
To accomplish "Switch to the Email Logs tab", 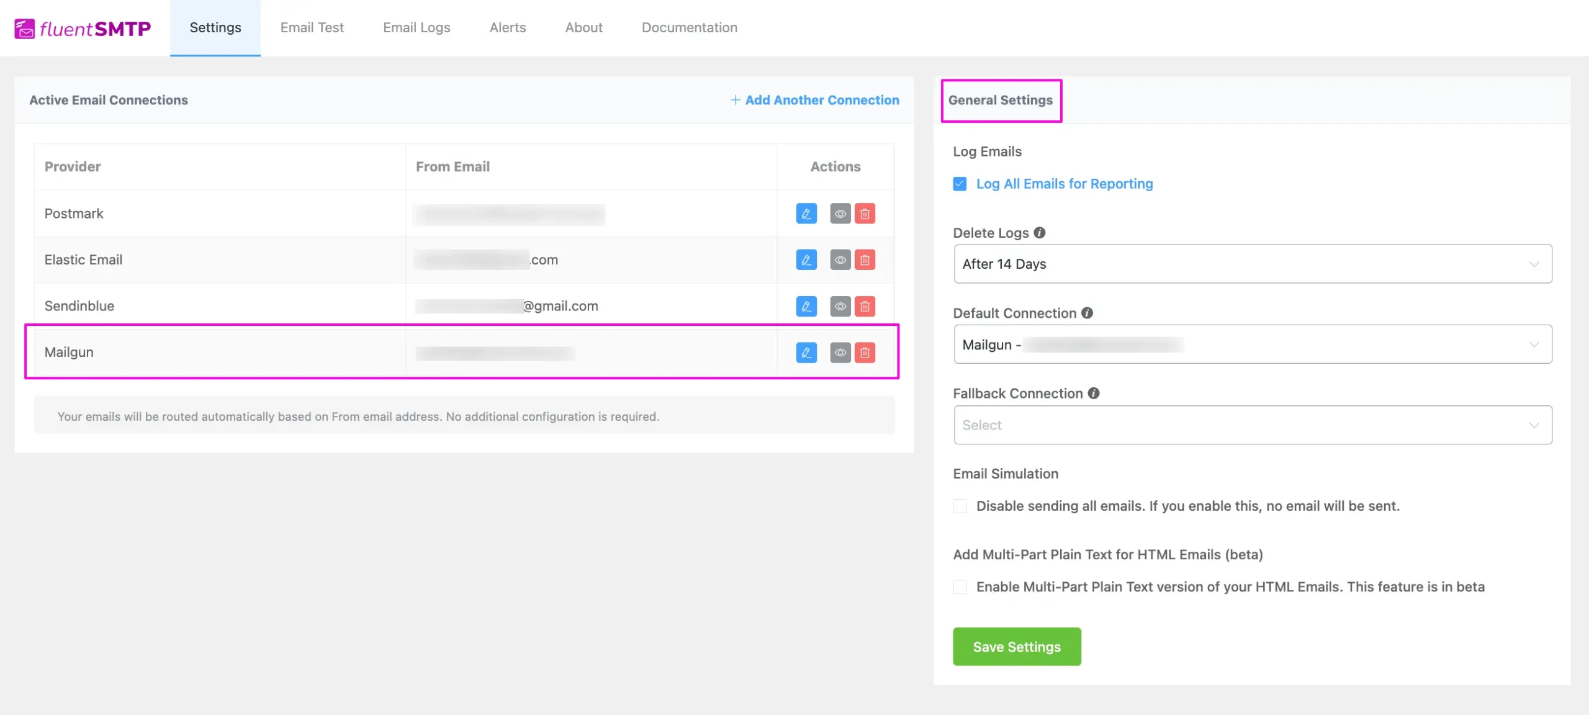I will (416, 28).
